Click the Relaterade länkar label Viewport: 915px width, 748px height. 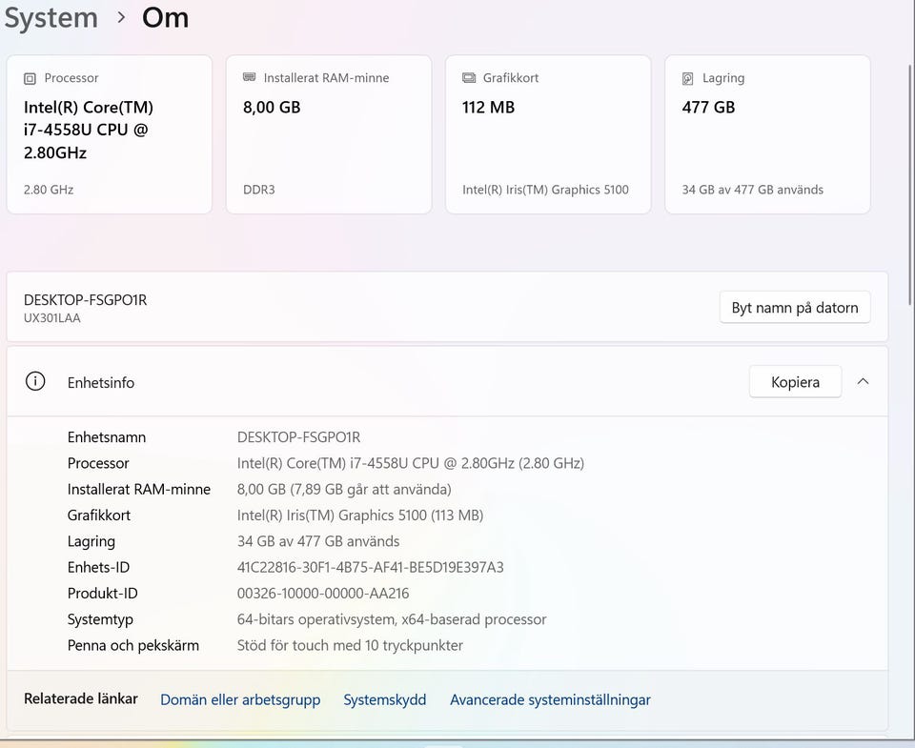[80, 698]
